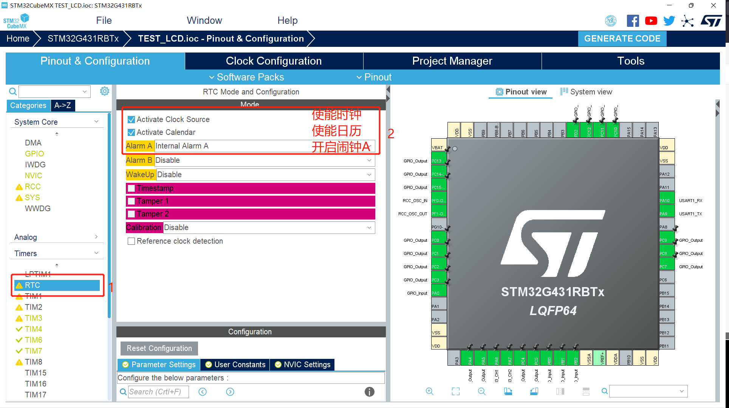
Task: Uncheck Activate Calendar
Action: click(131, 132)
